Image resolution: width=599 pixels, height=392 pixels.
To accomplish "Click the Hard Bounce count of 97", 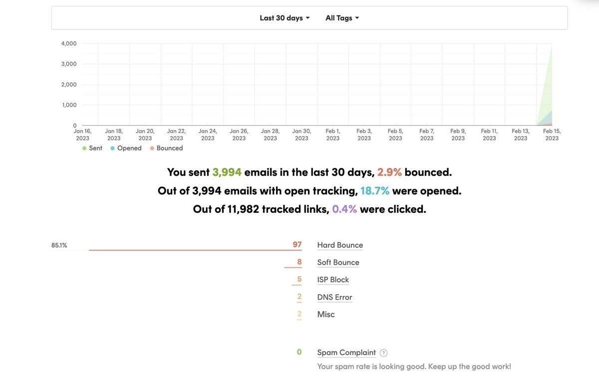I will tap(297, 245).
